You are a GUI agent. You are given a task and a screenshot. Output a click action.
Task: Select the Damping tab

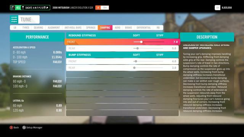tap(105, 28)
